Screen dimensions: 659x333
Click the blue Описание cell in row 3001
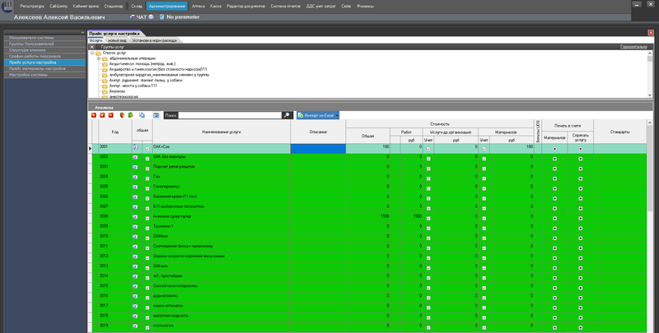[x=318, y=147]
